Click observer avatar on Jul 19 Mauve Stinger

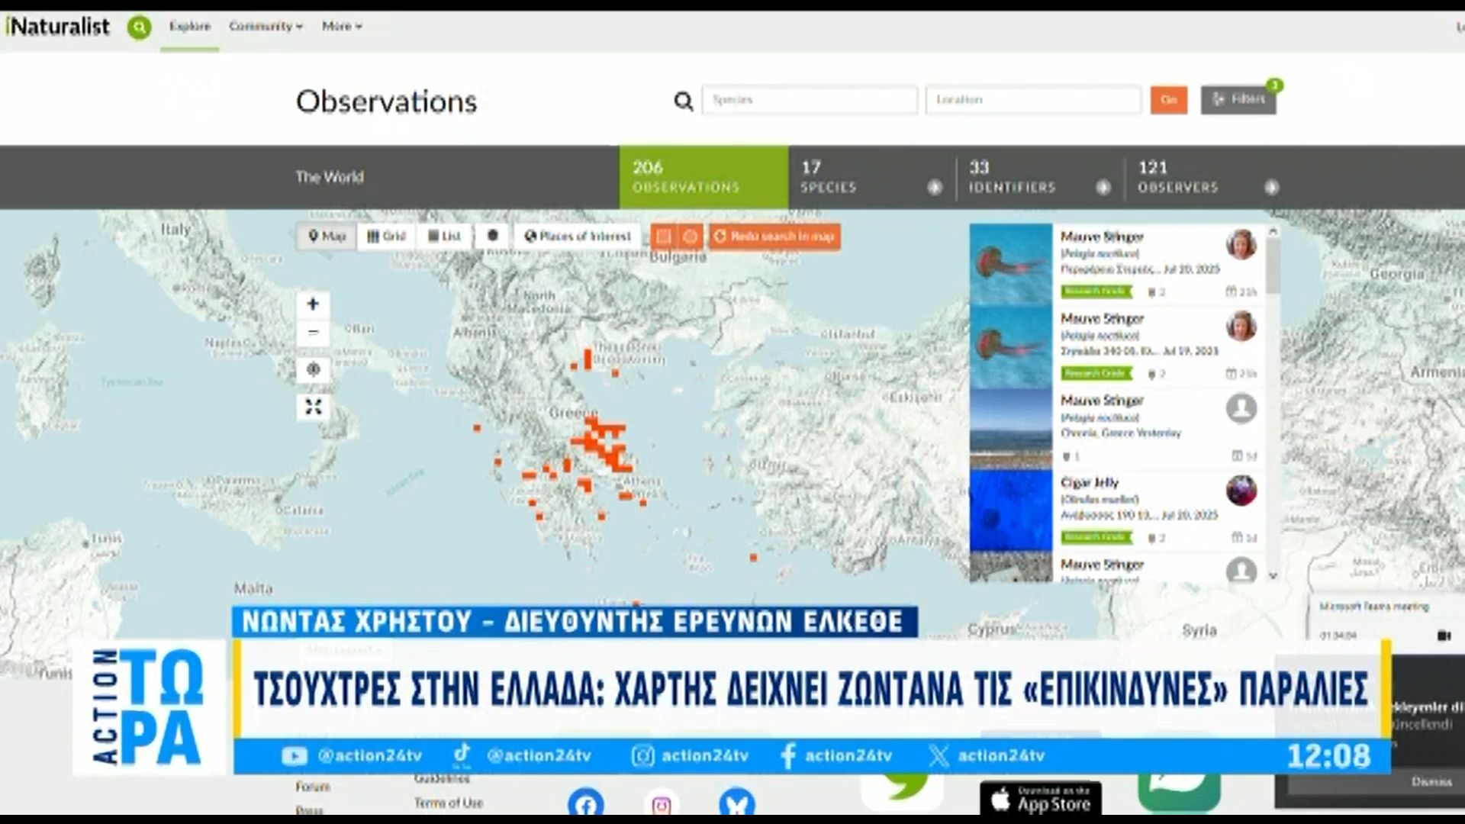pyautogui.click(x=1241, y=326)
